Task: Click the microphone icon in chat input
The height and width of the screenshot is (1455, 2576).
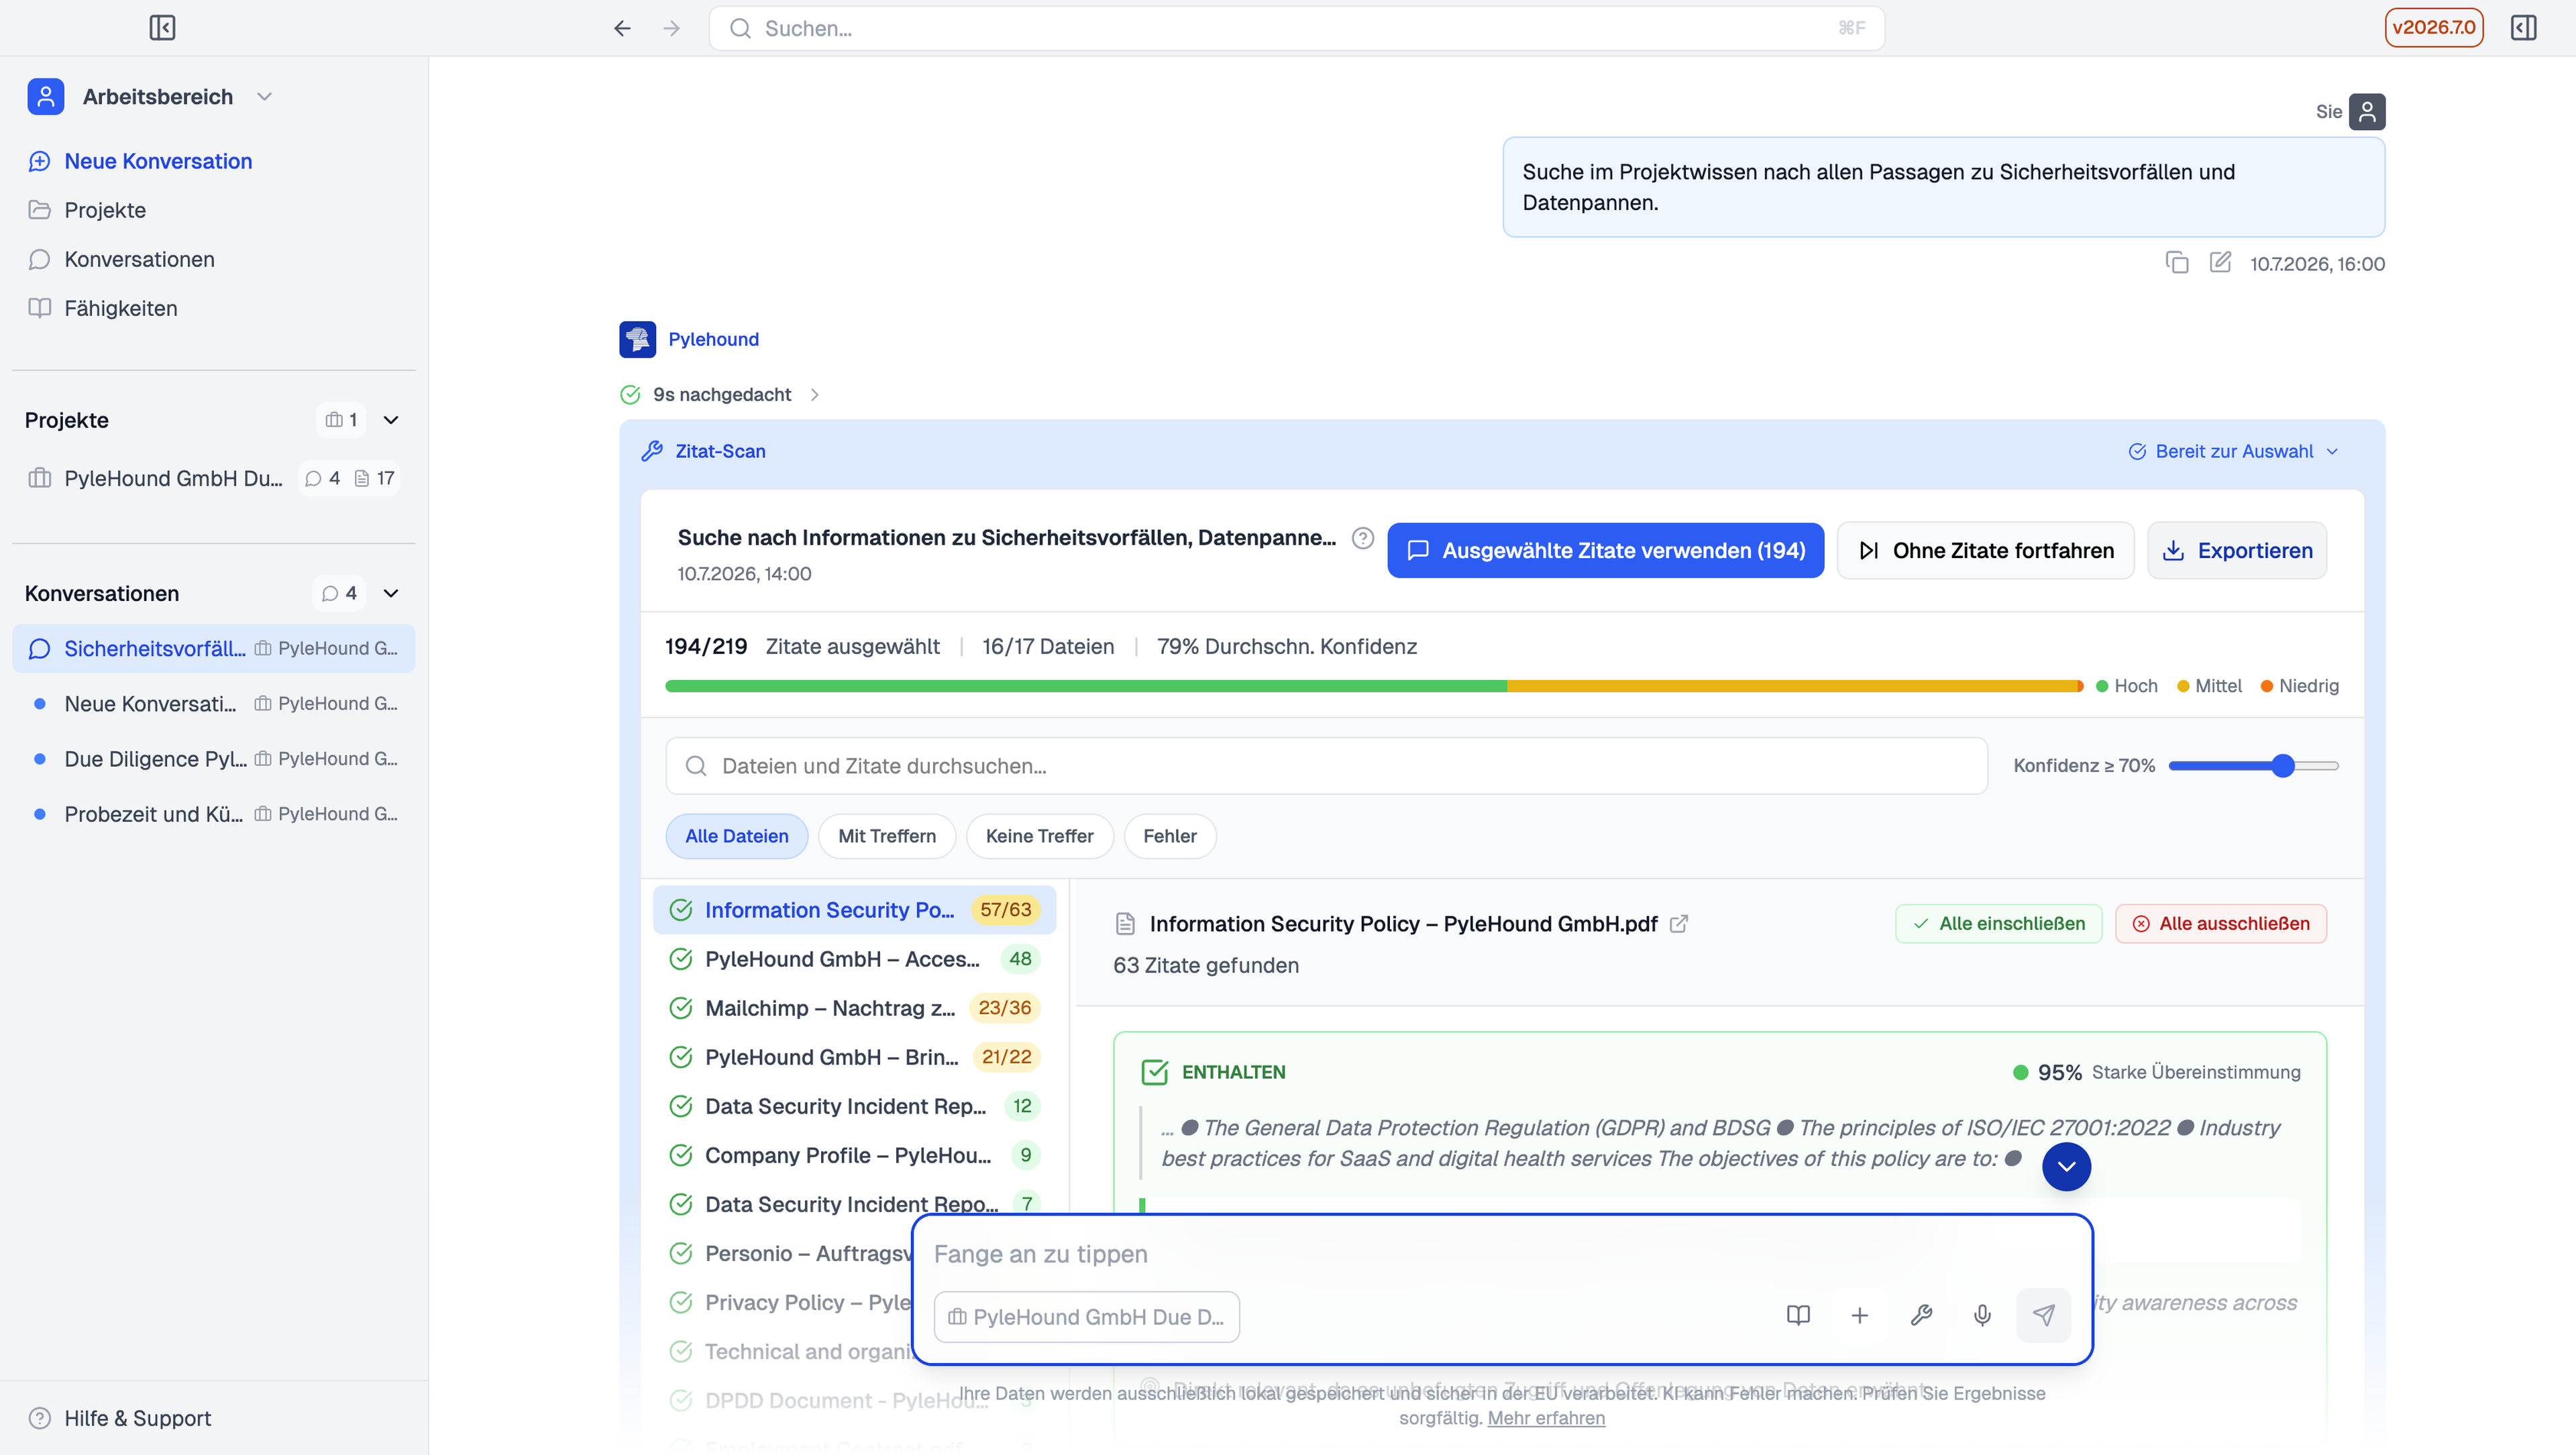Action: (1982, 1315)
